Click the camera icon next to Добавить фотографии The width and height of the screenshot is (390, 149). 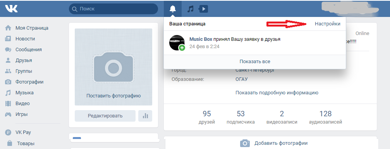point(245,143)
